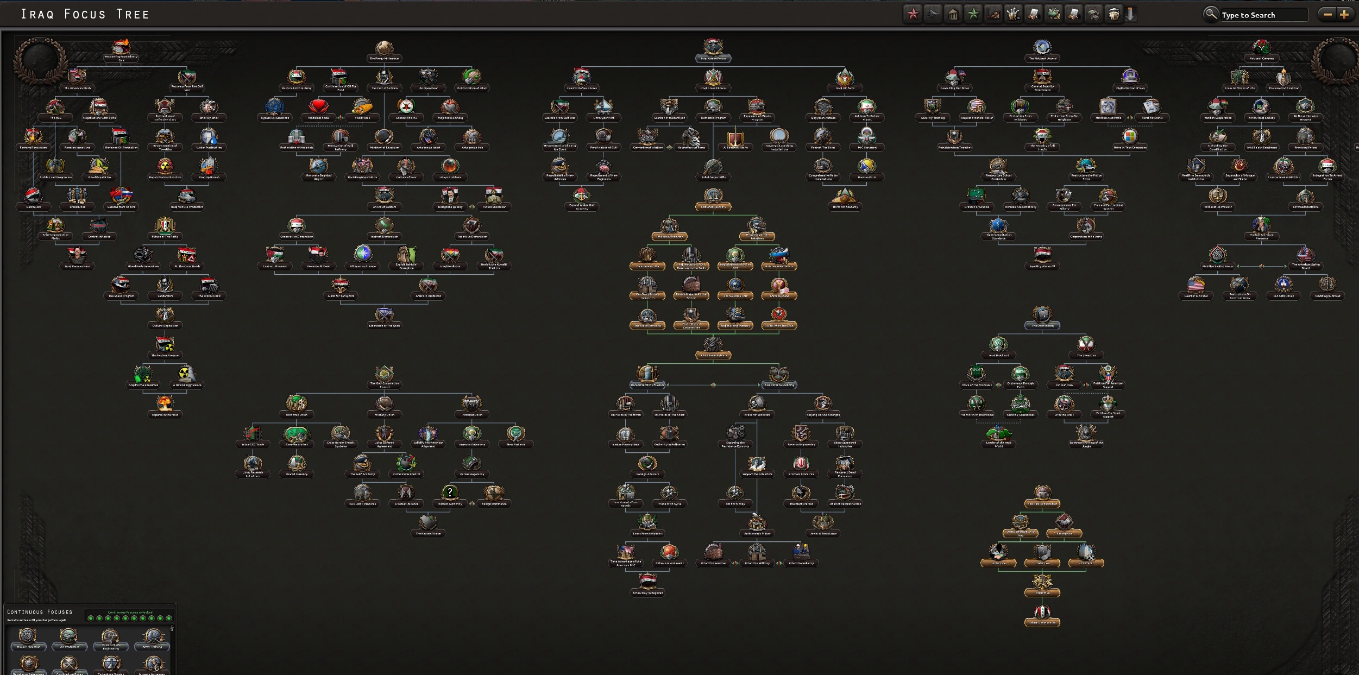Toggle the pillared building filter icon

tap(953, 14)
